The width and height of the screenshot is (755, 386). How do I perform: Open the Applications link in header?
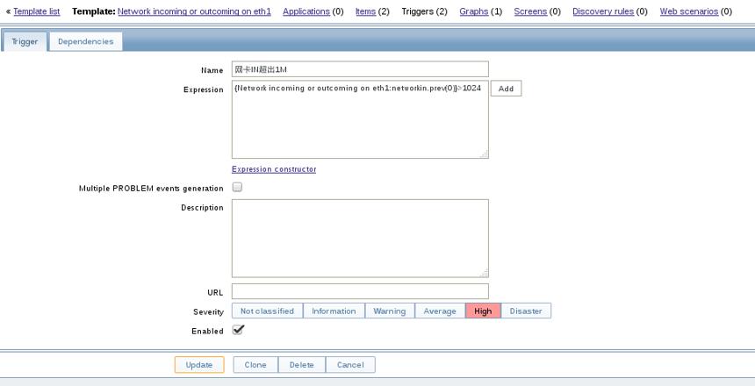coord(306,11)
